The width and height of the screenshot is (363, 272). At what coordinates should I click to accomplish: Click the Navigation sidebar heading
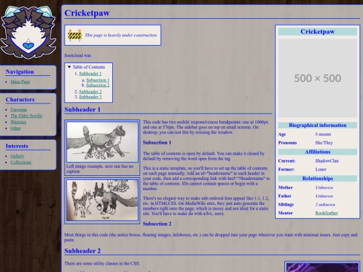[x=20, y=72]
